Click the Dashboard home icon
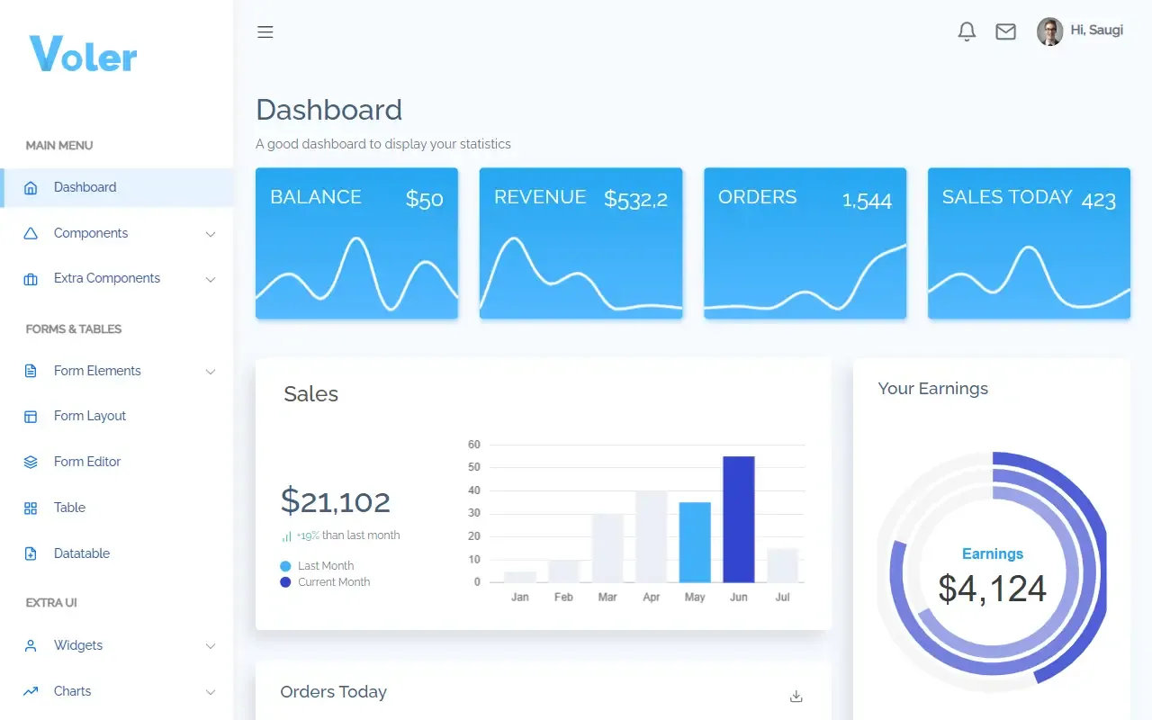1152x720 pixels. (x=31, y=188)
